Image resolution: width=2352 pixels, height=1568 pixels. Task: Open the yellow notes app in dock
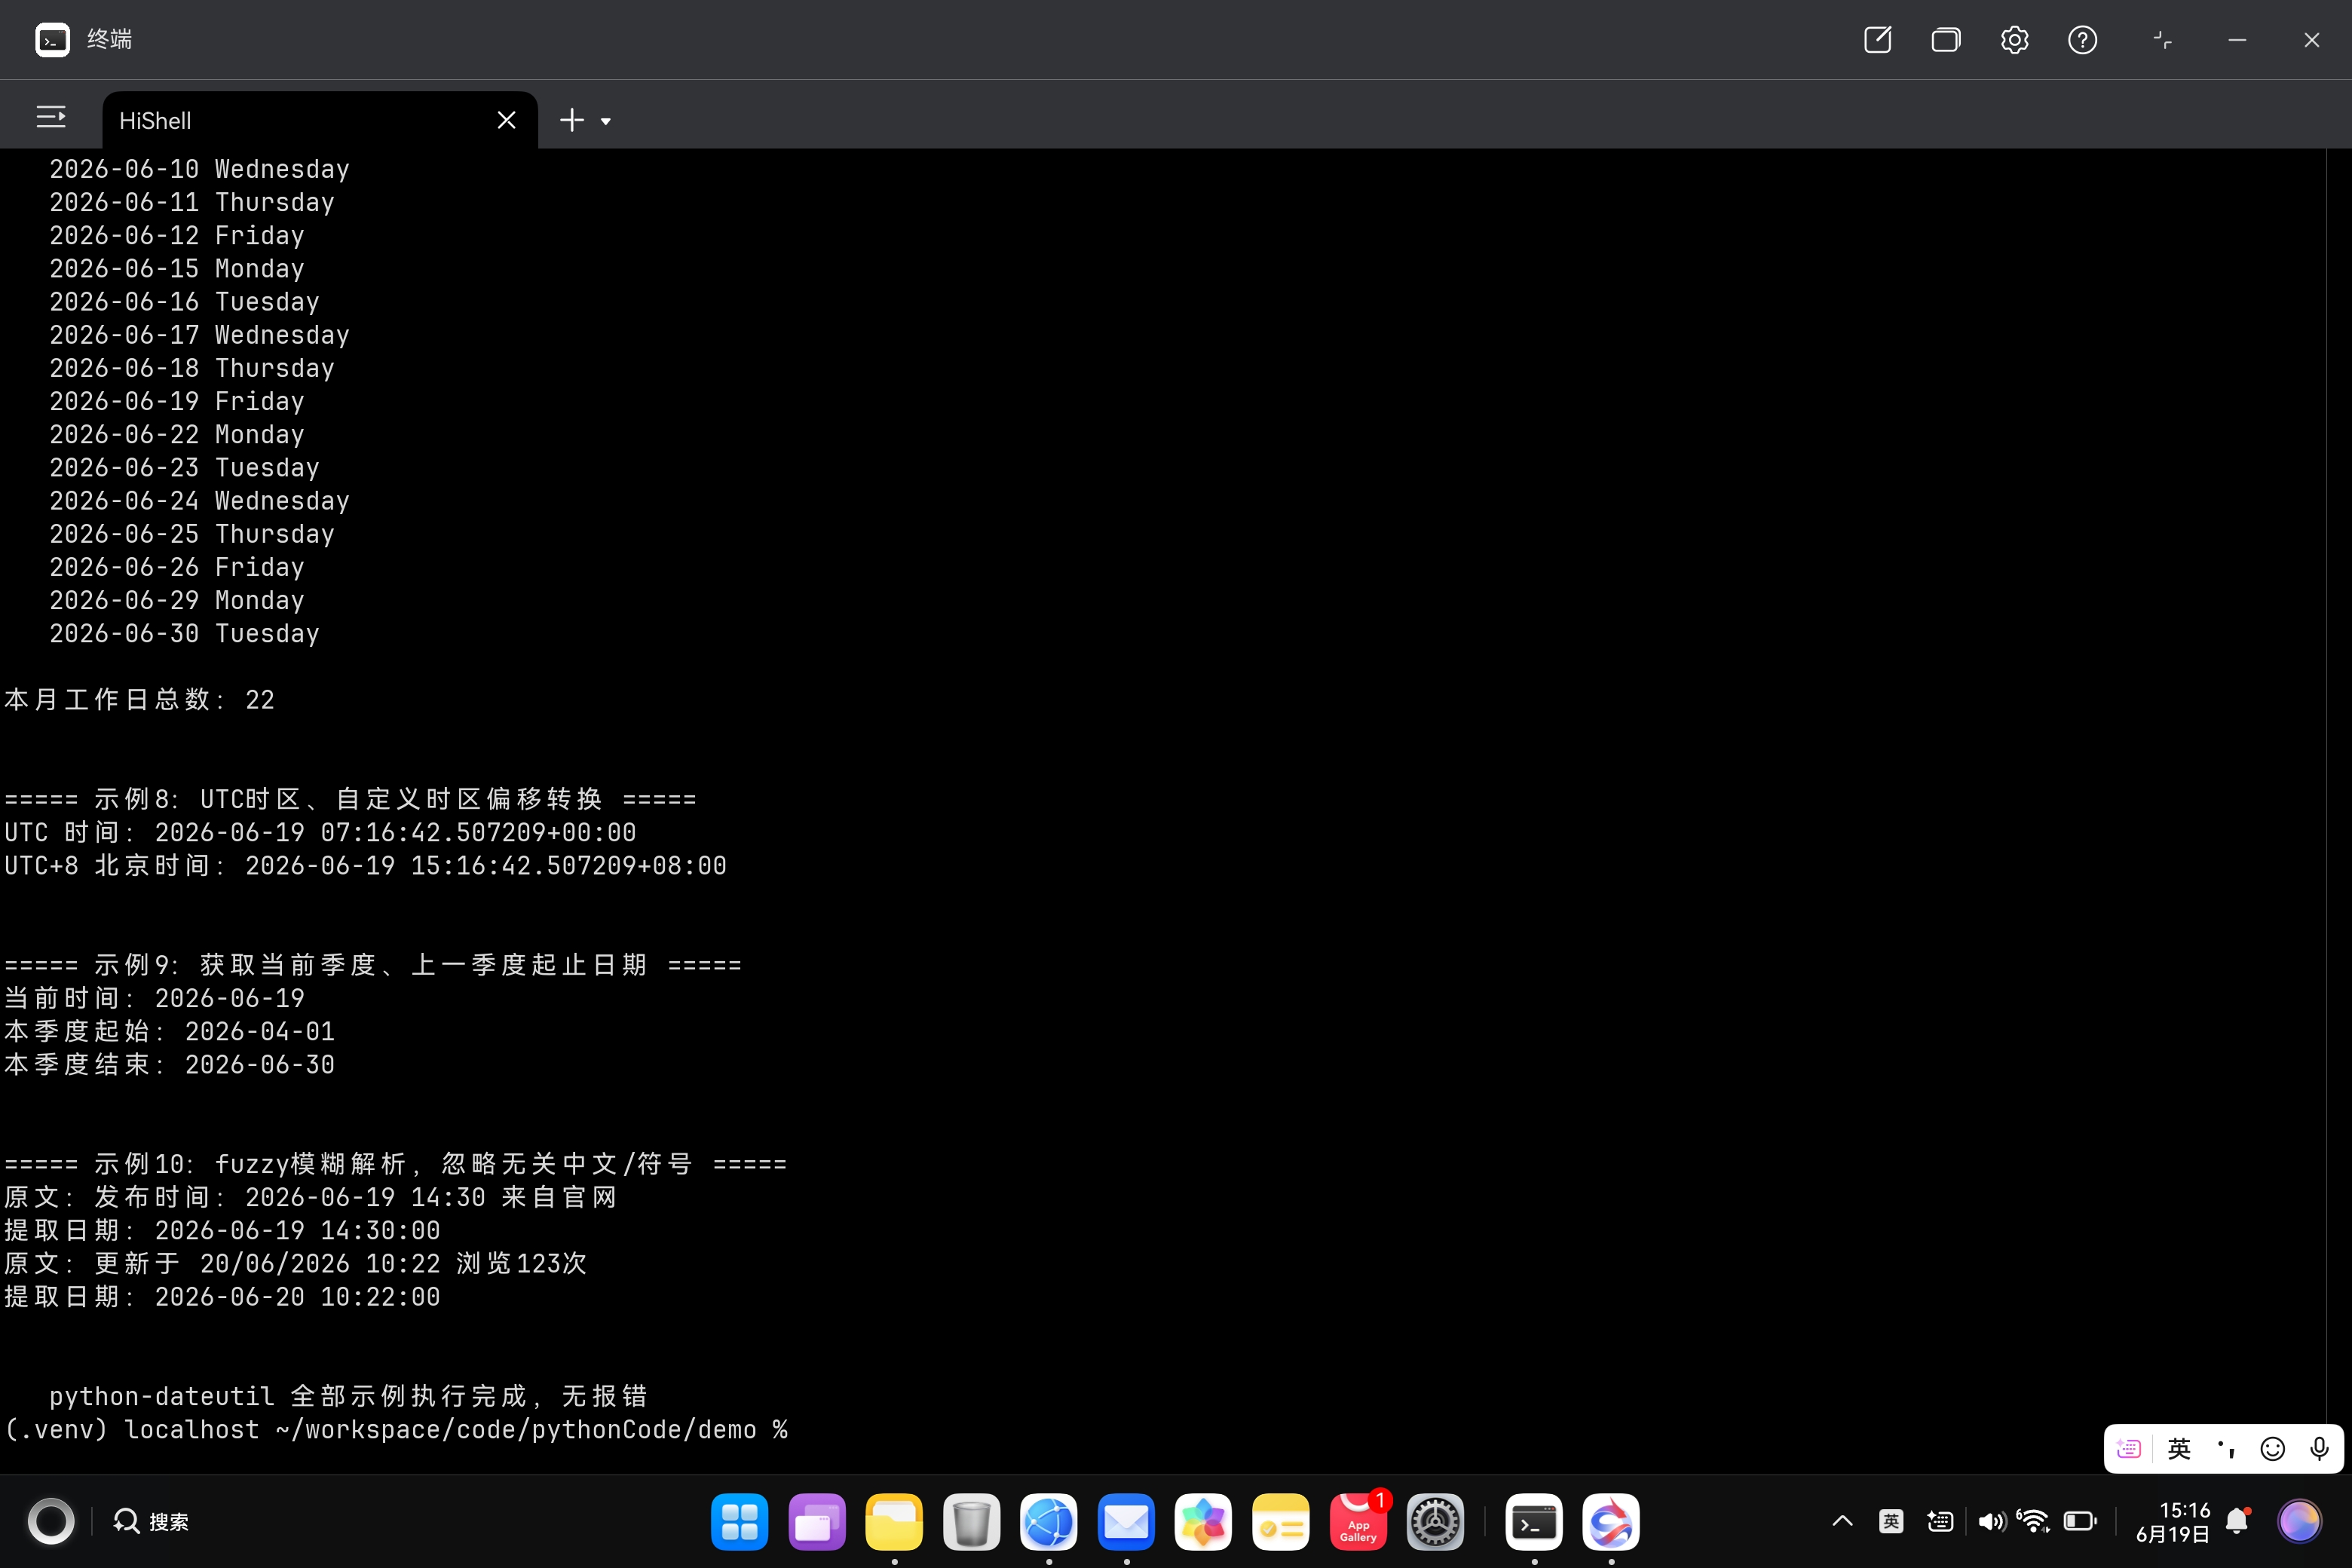pyautogui.click(x=1281, y=1522)
